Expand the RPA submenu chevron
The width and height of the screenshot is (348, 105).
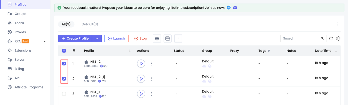(x=45, y=41)
